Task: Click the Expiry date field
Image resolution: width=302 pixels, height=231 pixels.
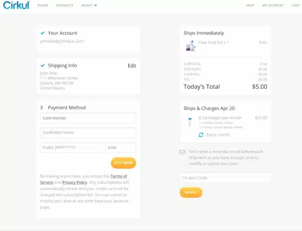Action: [71, 148]
